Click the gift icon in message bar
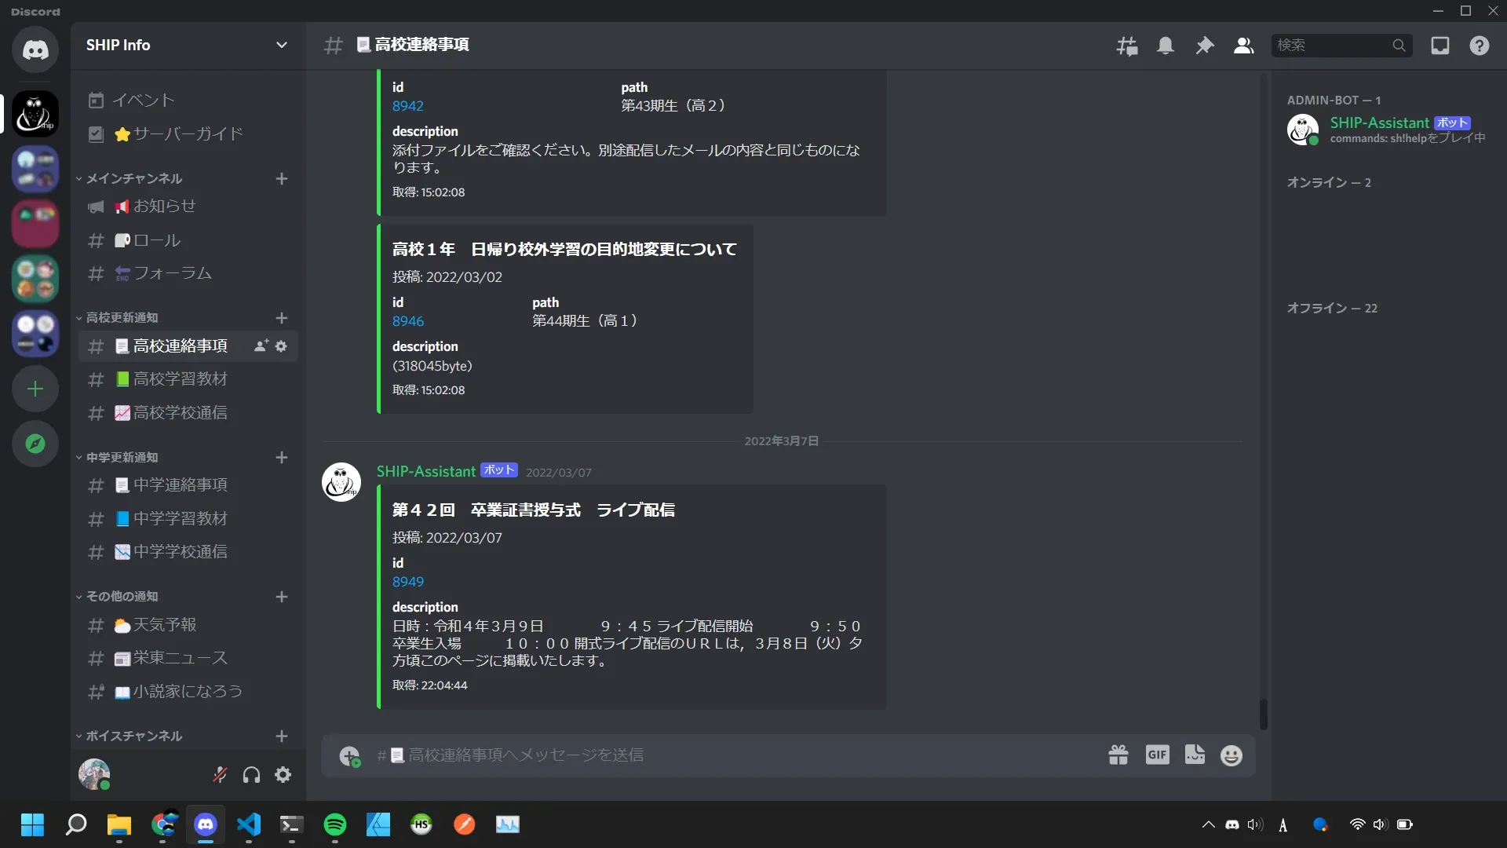1507x848 pixels. click(1118, 755)
